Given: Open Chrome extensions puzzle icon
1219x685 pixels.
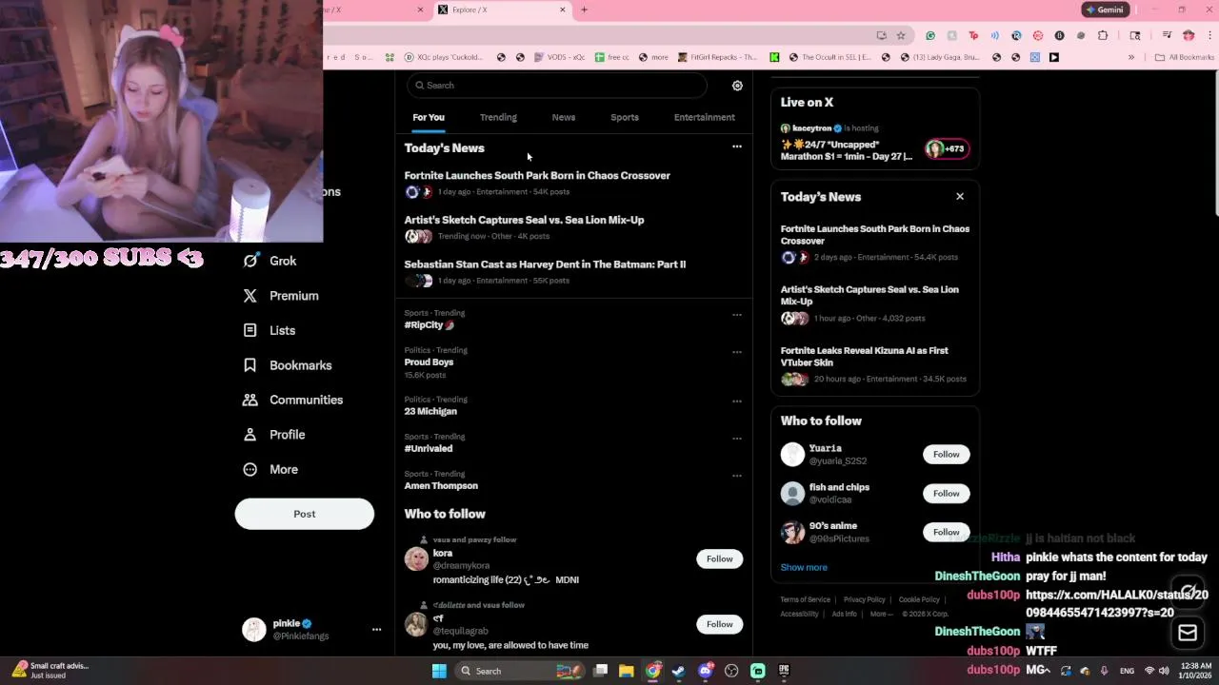Looking at the screenshot, I should (1103, 36).
